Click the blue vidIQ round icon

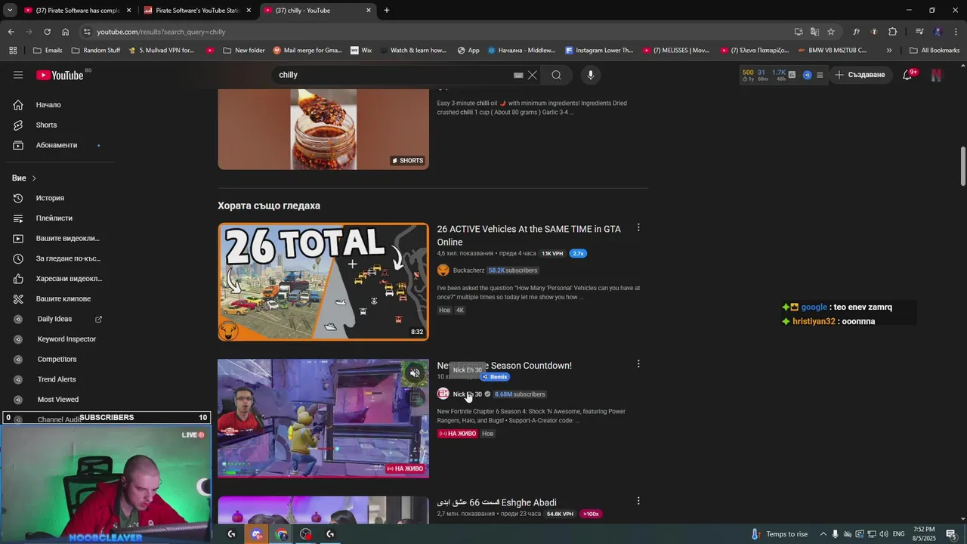(807, 75)
